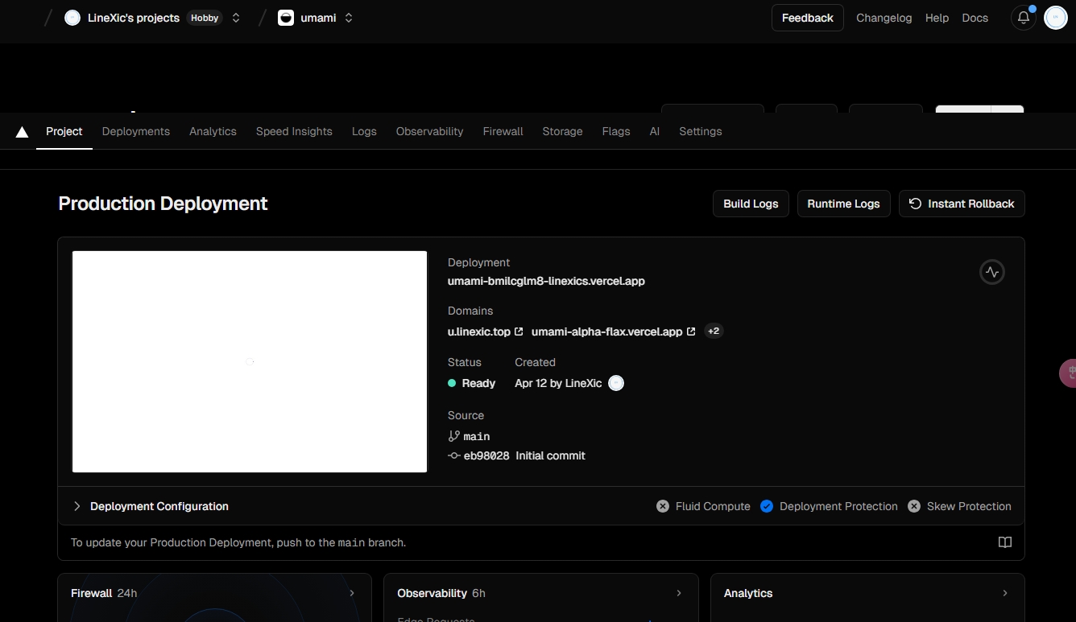
Task: Click the Hobby plan badge
Action: [x=205, y=18]
